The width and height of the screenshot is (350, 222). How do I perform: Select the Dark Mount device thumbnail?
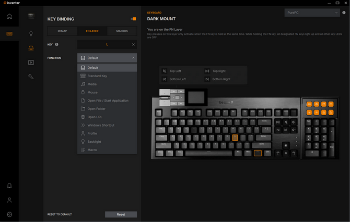point(31,16)
